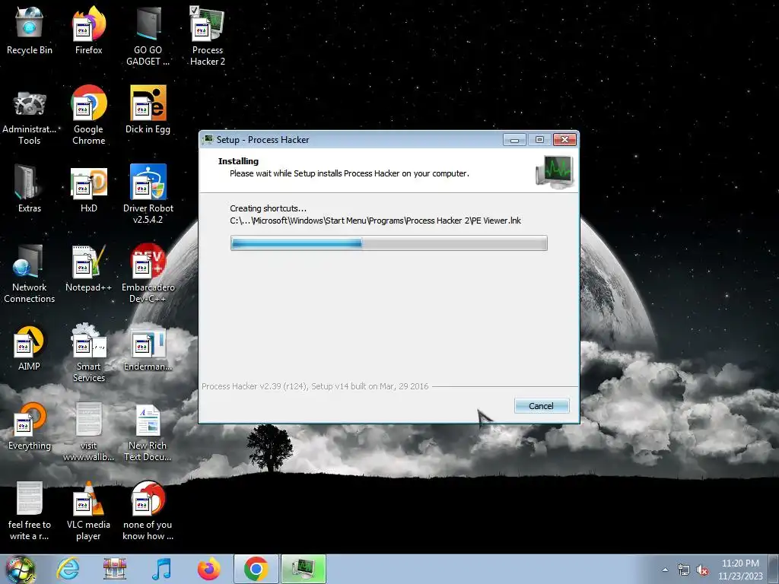Open the music note taskbar app

[x=161, y=569]
